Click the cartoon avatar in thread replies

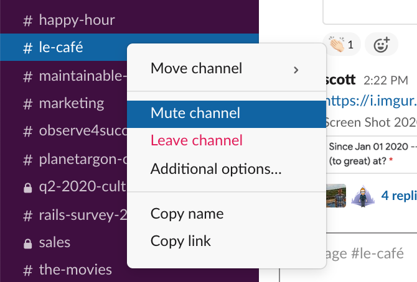(x=363, y=196)
